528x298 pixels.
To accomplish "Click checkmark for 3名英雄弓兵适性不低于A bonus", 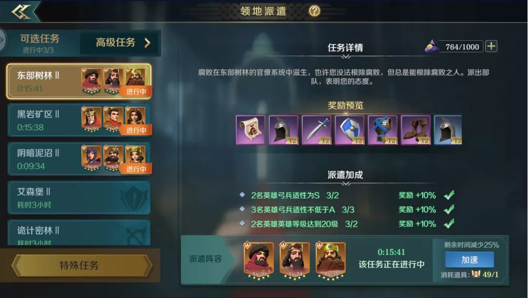I will click(x=449, y=209).
